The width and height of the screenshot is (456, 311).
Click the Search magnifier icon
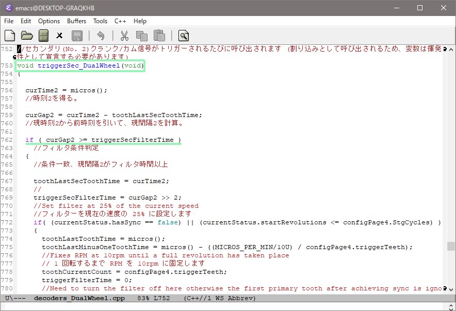[x=183, y=36]
